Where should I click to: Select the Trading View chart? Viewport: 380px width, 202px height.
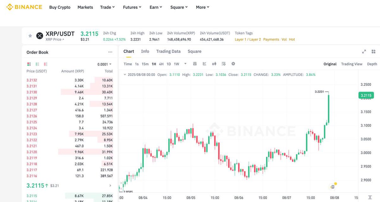tap(351, 64)
